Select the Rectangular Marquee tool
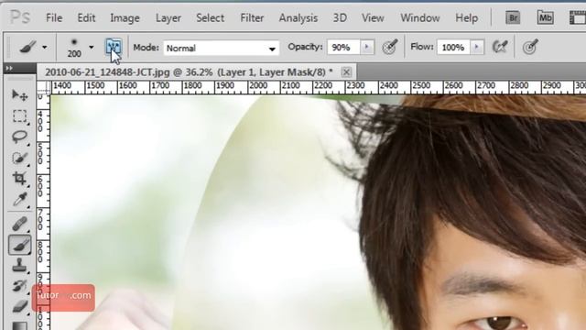This screenshot has height=330, width=586. point(19,116)
